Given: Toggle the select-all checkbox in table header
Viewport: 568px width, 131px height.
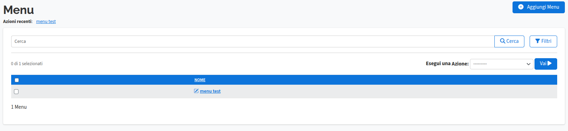Looking at the screenshot, I should 17,80.
